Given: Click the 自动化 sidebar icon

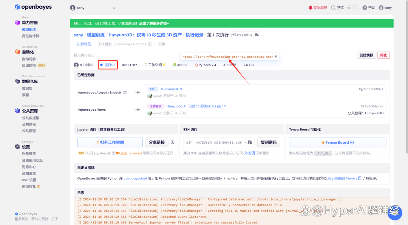Looking at the screenshot, I should [17, 52].
